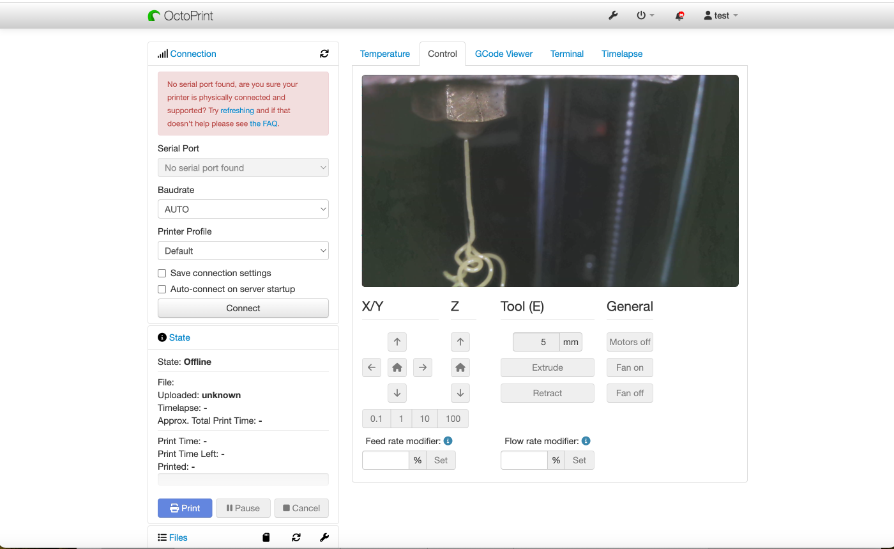Show flow rate modifier info
The height and width of the screenshot is (549, 894).
coord(586,441)
